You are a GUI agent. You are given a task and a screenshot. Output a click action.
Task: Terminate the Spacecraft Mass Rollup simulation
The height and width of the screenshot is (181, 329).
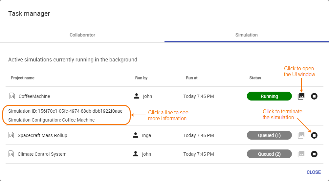[x=314, y=135]
